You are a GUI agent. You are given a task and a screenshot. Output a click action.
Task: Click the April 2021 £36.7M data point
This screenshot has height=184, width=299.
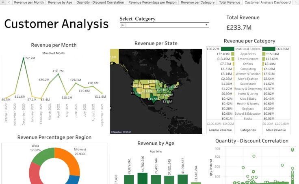tap(58, 74)
